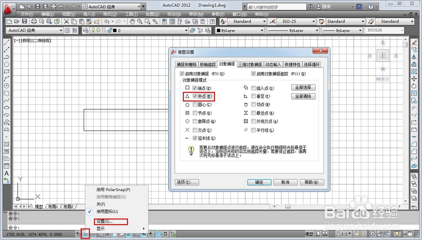Switch to the 极轴追踪 tab
The width and height of the screenshot is (422, 240).
[x=208, y=65]
